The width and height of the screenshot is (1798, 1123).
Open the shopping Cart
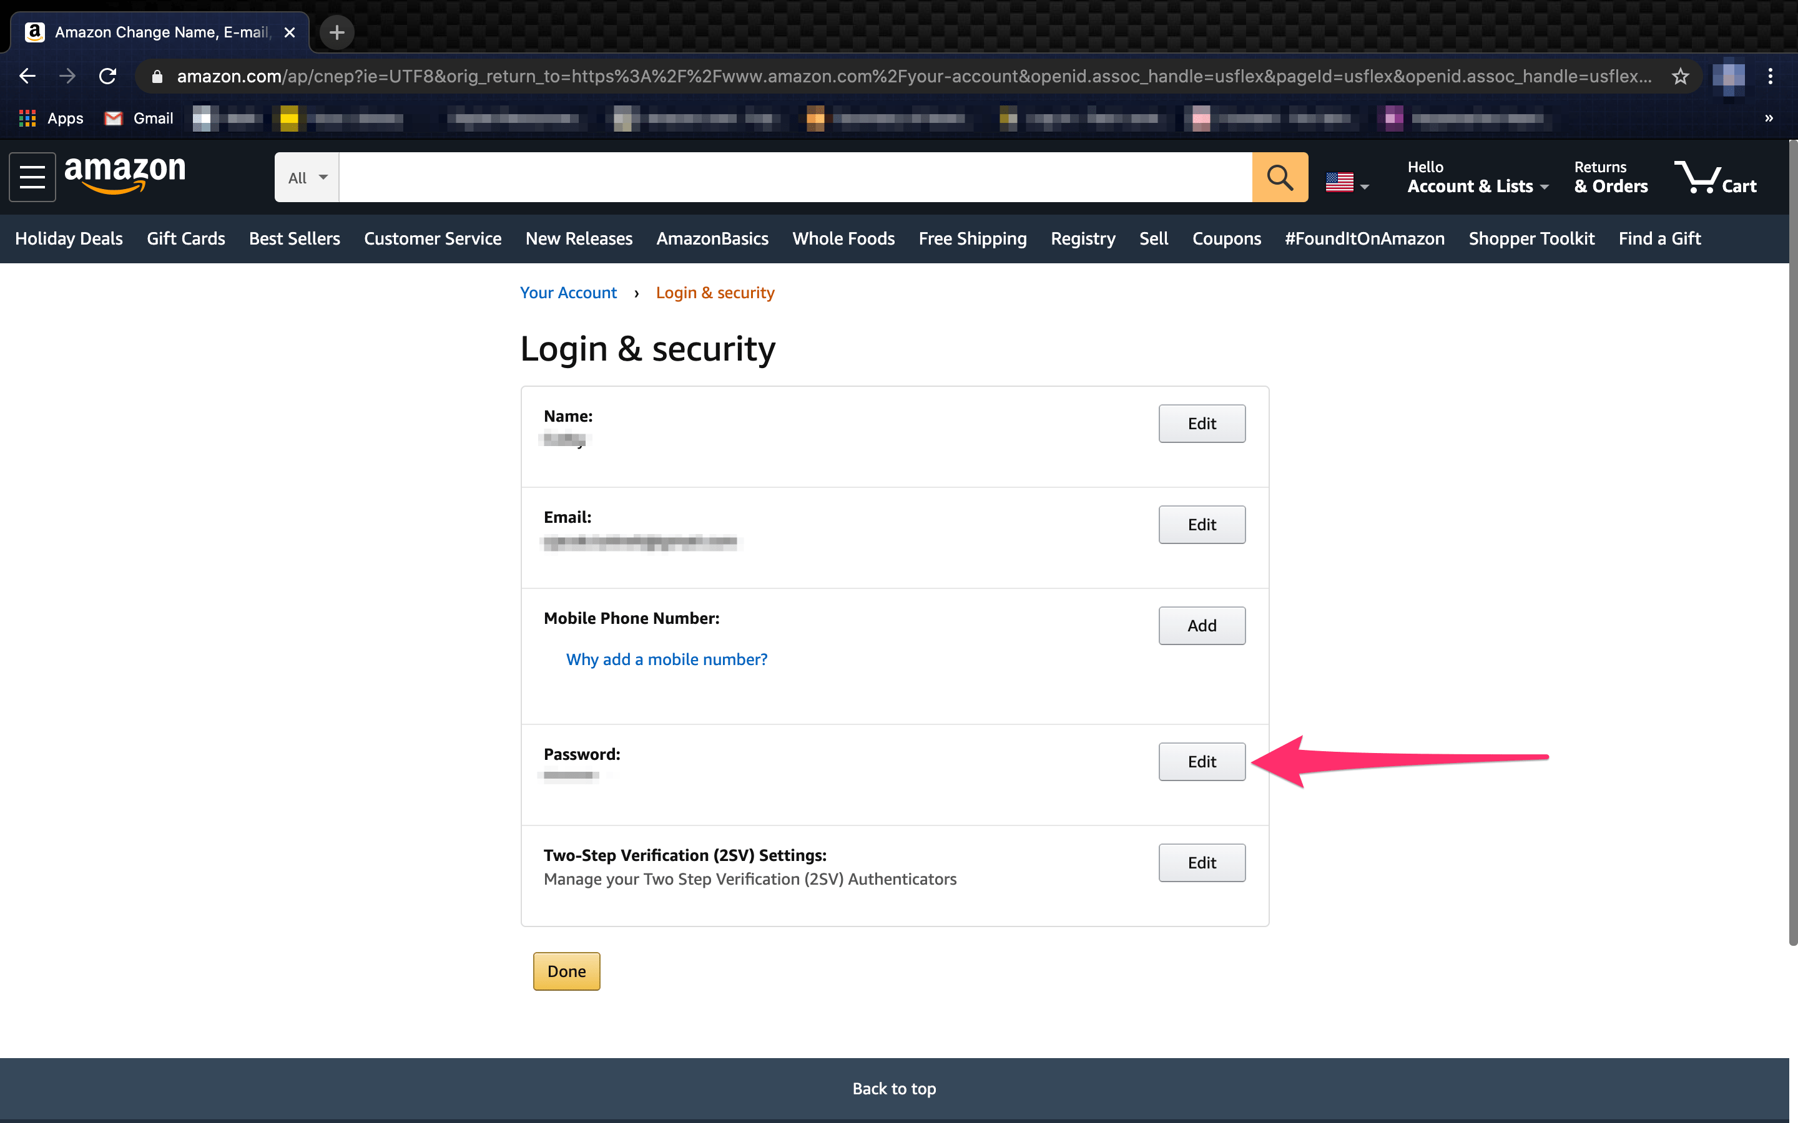coord(1716,178)
